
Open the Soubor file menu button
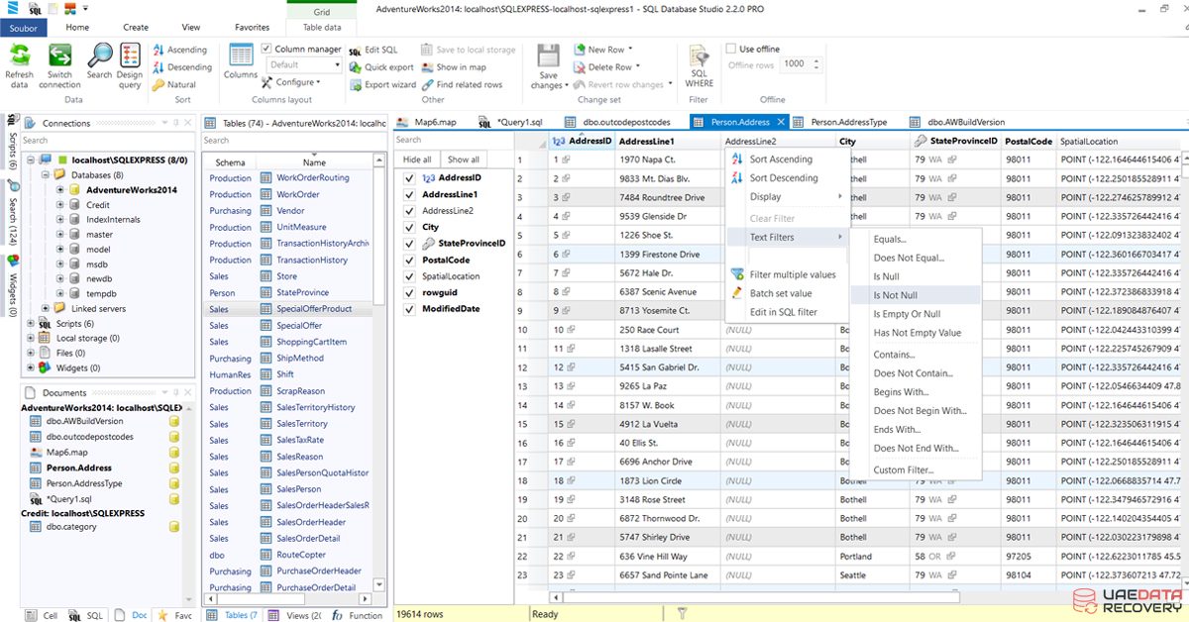coord(22,28)
